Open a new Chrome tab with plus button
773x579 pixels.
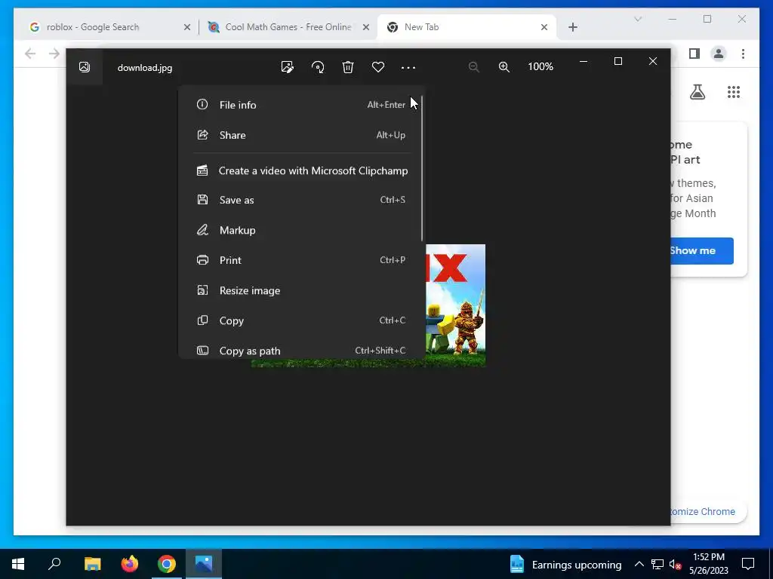coord(573,28)
